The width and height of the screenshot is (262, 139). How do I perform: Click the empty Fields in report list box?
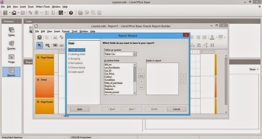tap(162, 79)
